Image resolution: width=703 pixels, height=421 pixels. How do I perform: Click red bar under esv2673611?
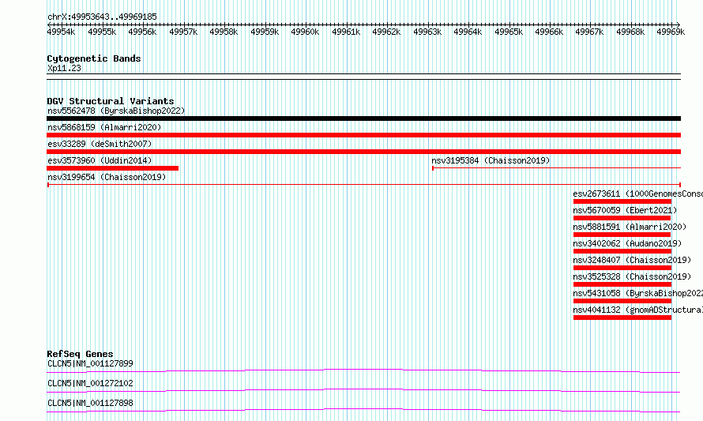tap(622, 201)
